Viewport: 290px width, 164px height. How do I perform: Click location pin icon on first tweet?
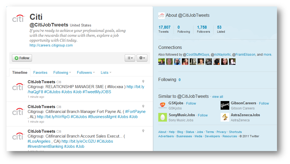[143, 82]
